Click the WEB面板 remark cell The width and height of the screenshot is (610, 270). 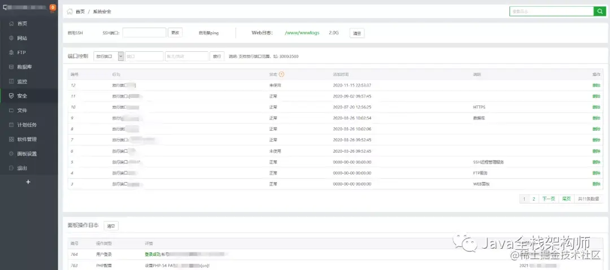[481, 184]
